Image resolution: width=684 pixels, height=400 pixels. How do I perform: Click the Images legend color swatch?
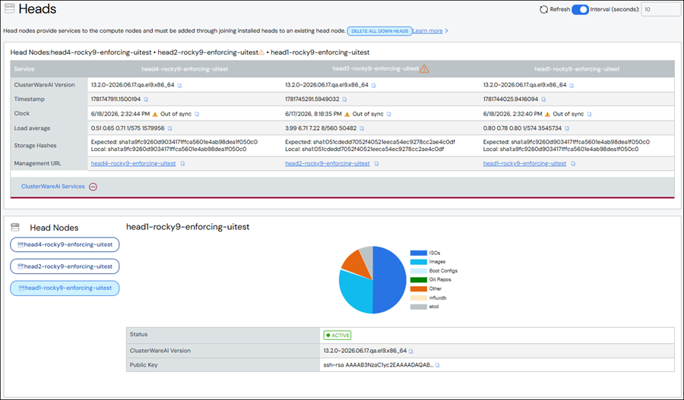(x=418, y=262)
